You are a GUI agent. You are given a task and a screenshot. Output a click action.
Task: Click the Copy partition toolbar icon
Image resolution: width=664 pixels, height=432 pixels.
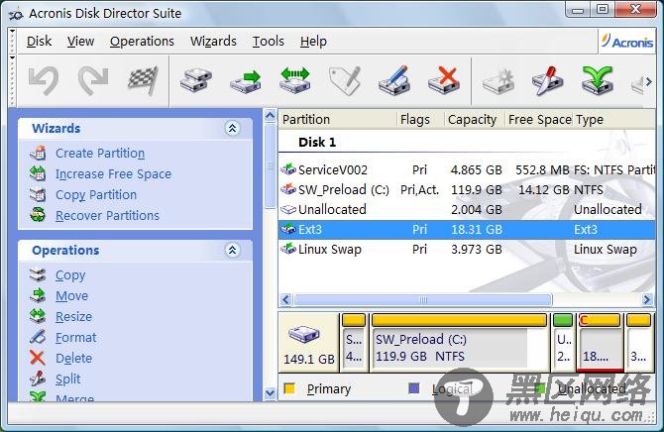pyautogui.click(x=195, y=80)
